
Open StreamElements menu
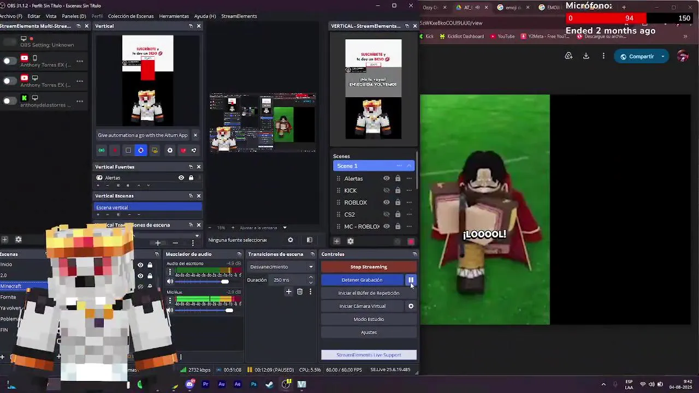click(239, 16)
